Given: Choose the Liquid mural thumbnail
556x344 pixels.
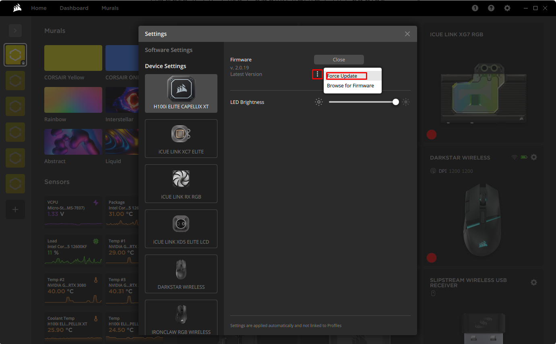Looking at the screenshot, I should coord(122,142).
